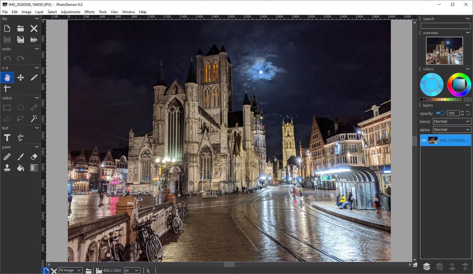Select the Eraser tool
473x274 pixels.
pos(34,157)
